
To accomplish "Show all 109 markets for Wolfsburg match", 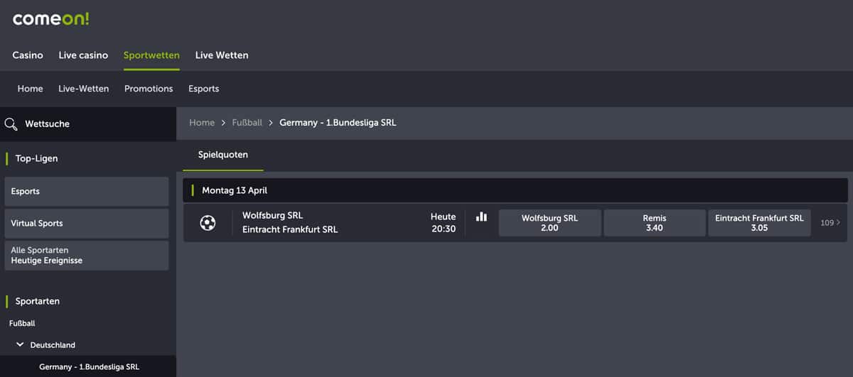I will click(x=830, y=223).
